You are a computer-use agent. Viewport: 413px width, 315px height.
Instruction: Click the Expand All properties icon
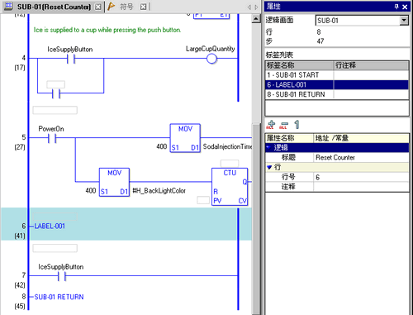(271, 125)
